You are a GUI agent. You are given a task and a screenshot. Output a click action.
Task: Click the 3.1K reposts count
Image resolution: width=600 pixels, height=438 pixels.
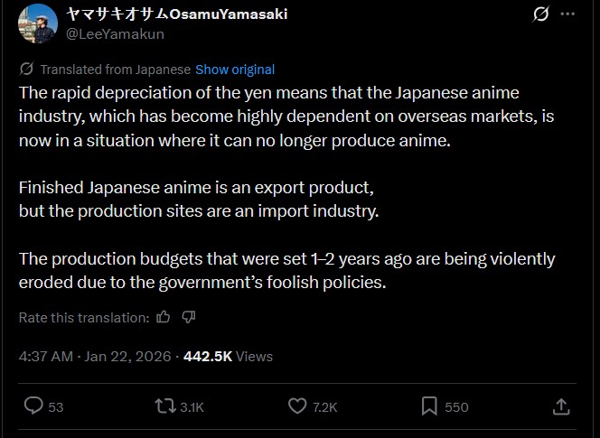(x=192, y=407)
